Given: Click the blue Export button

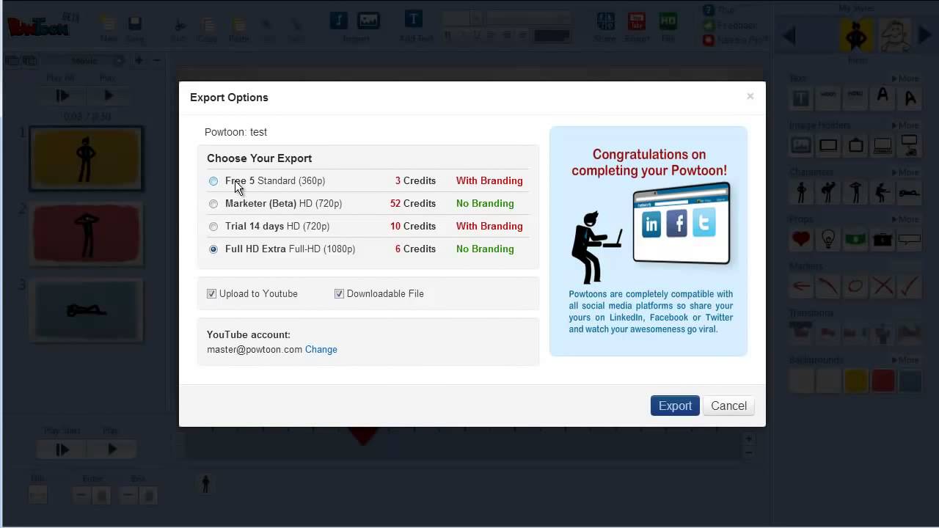Looking at the screenshot, I should pos(675,406).
